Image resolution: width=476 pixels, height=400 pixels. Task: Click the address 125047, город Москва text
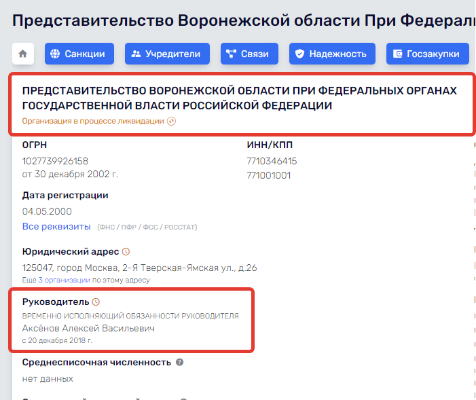tap(139, 268)
